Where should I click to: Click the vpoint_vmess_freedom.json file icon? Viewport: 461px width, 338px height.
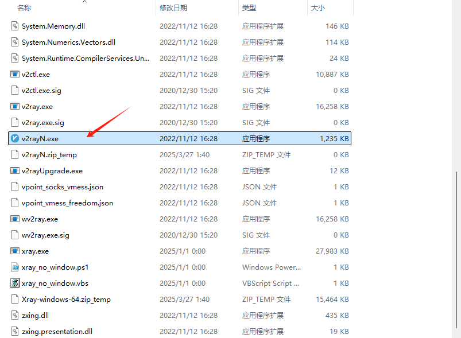click(15, 203)
